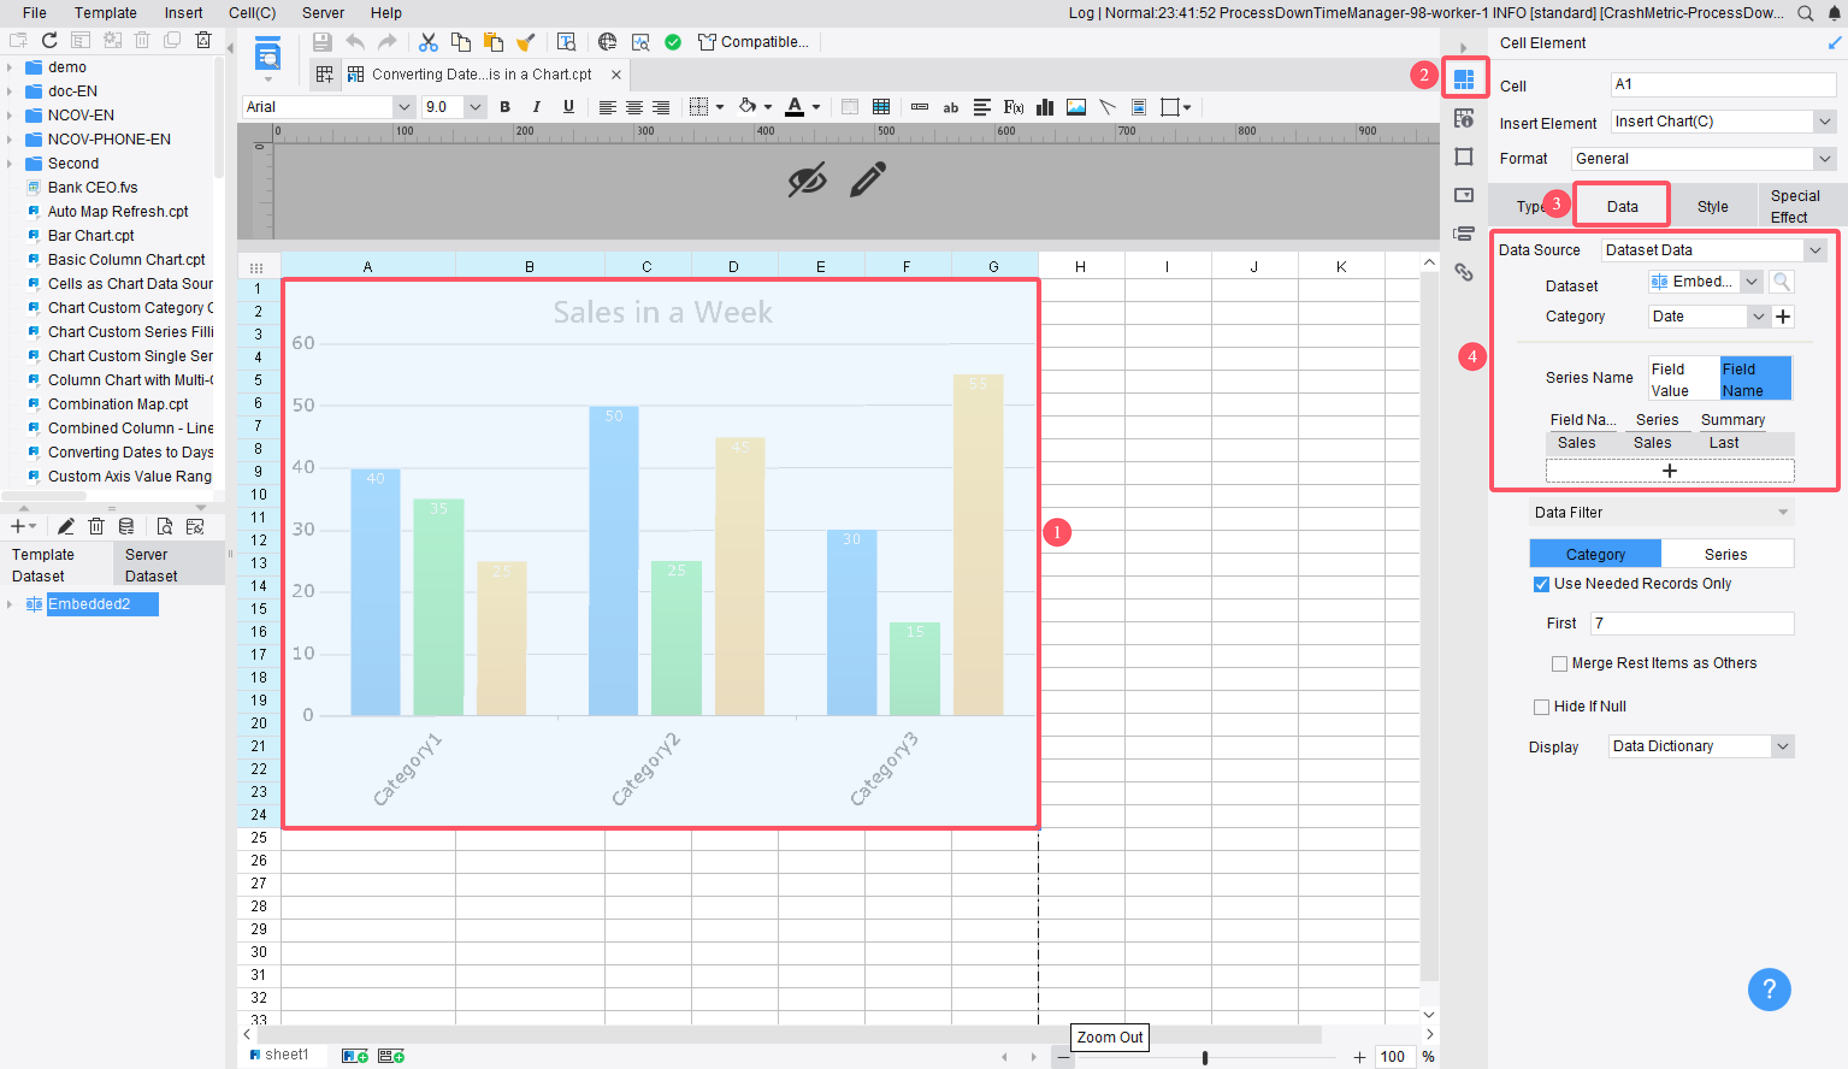The width and height of the screenshot is (1848, 1069).
Task: Click the Insert Chart bar icon
Action: point(1044,107)
